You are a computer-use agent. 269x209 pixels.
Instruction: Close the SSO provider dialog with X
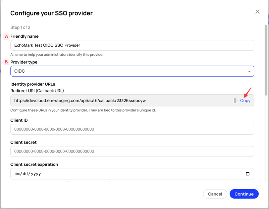pos(257,12)
